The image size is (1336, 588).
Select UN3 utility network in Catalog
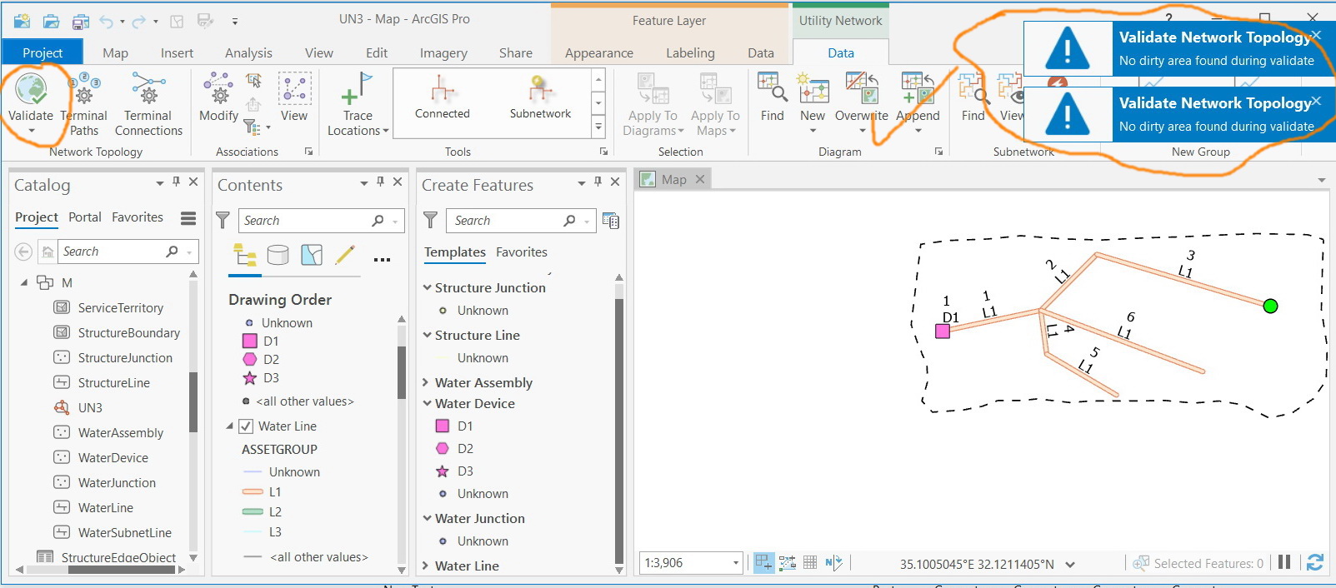pyautogui.click(x=90, y=408)
